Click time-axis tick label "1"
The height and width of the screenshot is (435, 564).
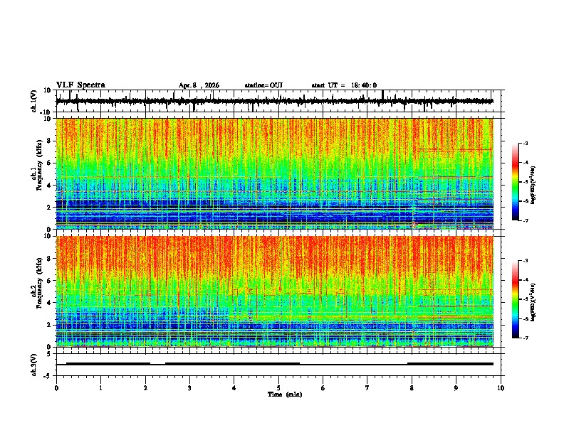(x=100, y=388)
